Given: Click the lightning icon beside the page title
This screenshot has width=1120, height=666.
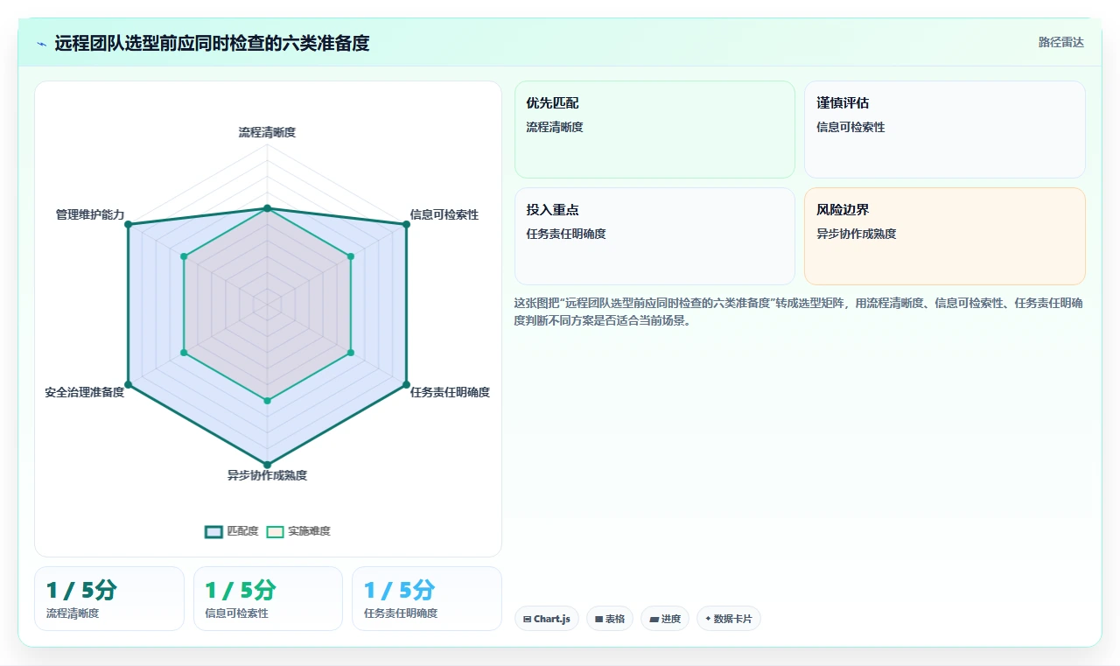Looking at the screenshot, I should (x=42, y=43).
